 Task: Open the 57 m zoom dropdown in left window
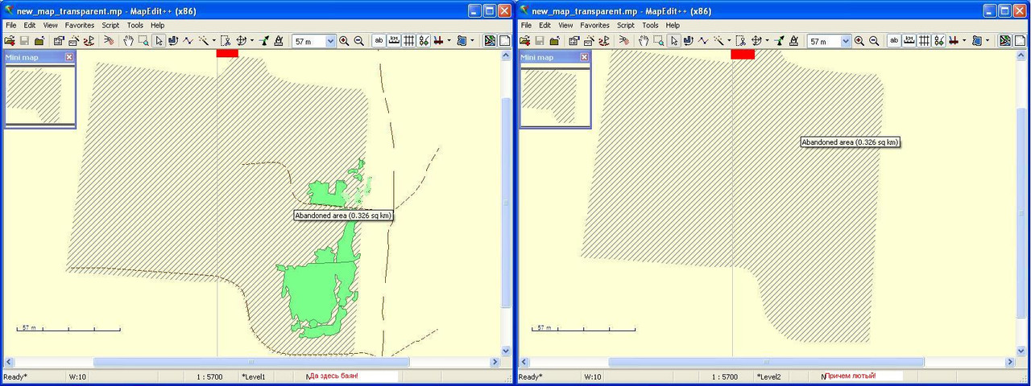330,41
